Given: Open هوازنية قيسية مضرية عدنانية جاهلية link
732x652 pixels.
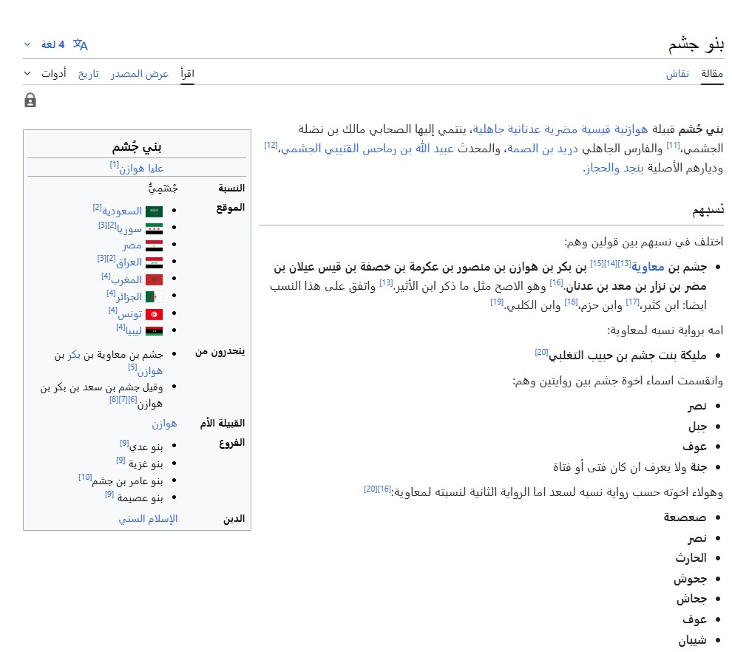Looking at the screenshot, I should tap(560, 129).
